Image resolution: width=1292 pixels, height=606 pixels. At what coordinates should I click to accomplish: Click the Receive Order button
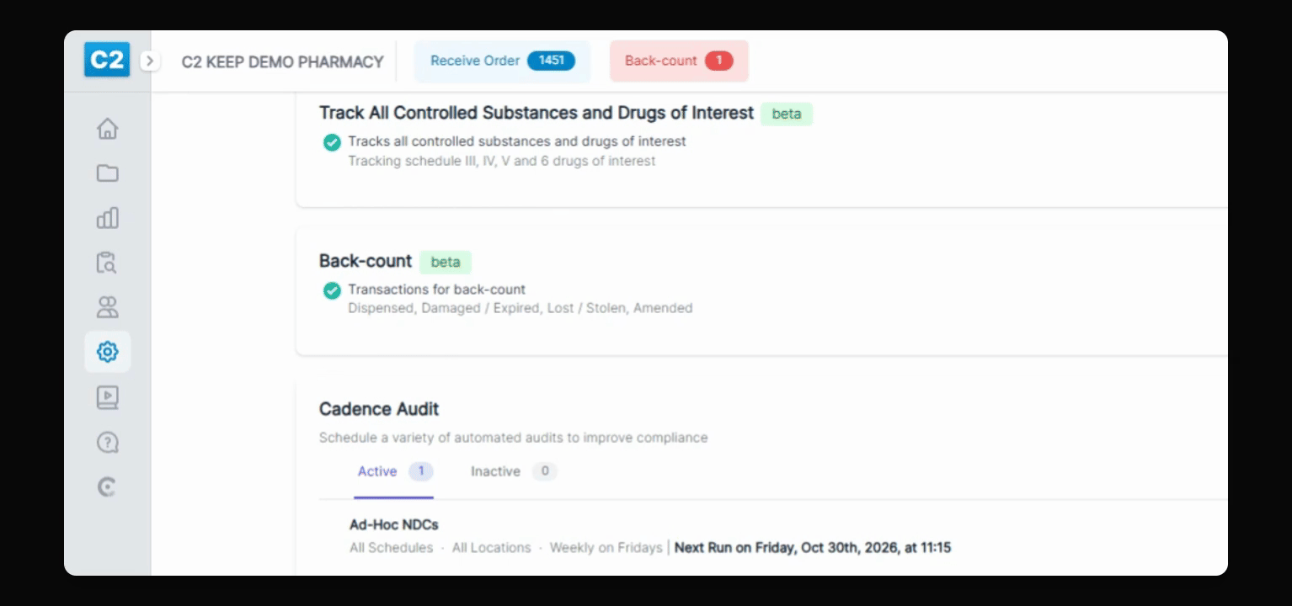(502, 61)
